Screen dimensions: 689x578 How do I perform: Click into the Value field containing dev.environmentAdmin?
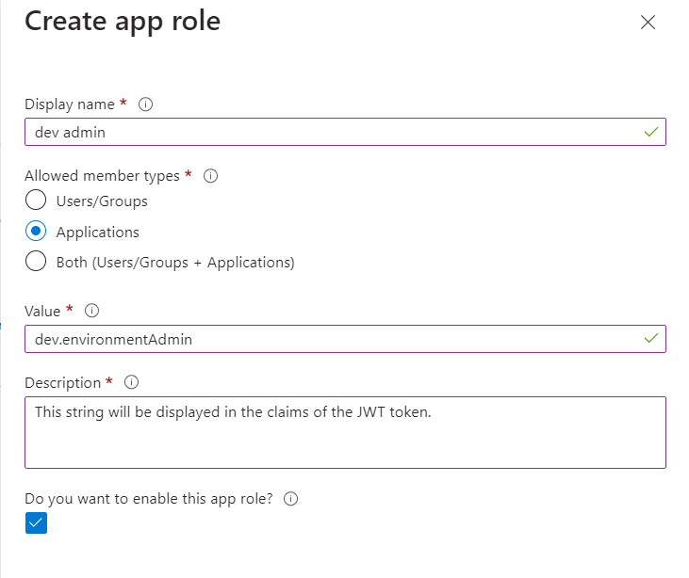(x=345, y=339)
